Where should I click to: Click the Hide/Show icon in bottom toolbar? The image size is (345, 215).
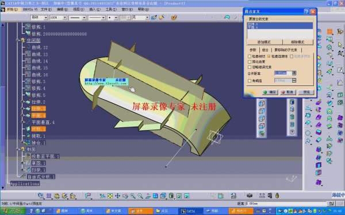pyautogui.click(x=179, y=196)
